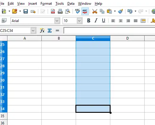Open the font size dropdown
Screen dimensions: 155x125
[80, 21]
